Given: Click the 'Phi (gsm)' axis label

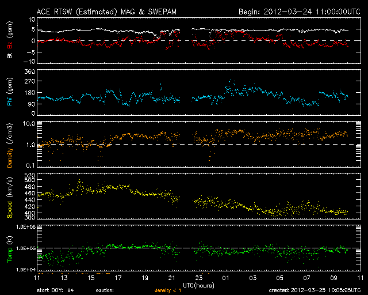Looking at the screenshot, I should pyautogui.click(x=10, y=92).
